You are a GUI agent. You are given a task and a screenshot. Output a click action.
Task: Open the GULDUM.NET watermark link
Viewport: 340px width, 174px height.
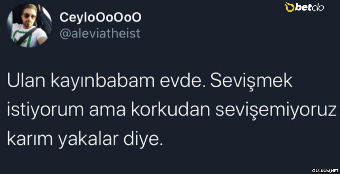(x=325, y=171)
